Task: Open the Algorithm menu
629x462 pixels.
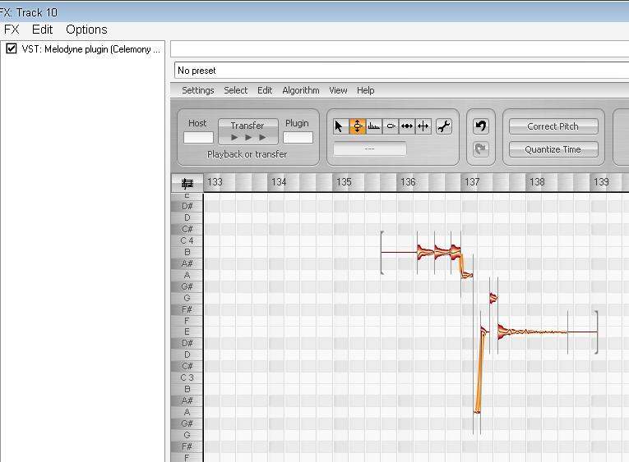Action: click(301, 90)
